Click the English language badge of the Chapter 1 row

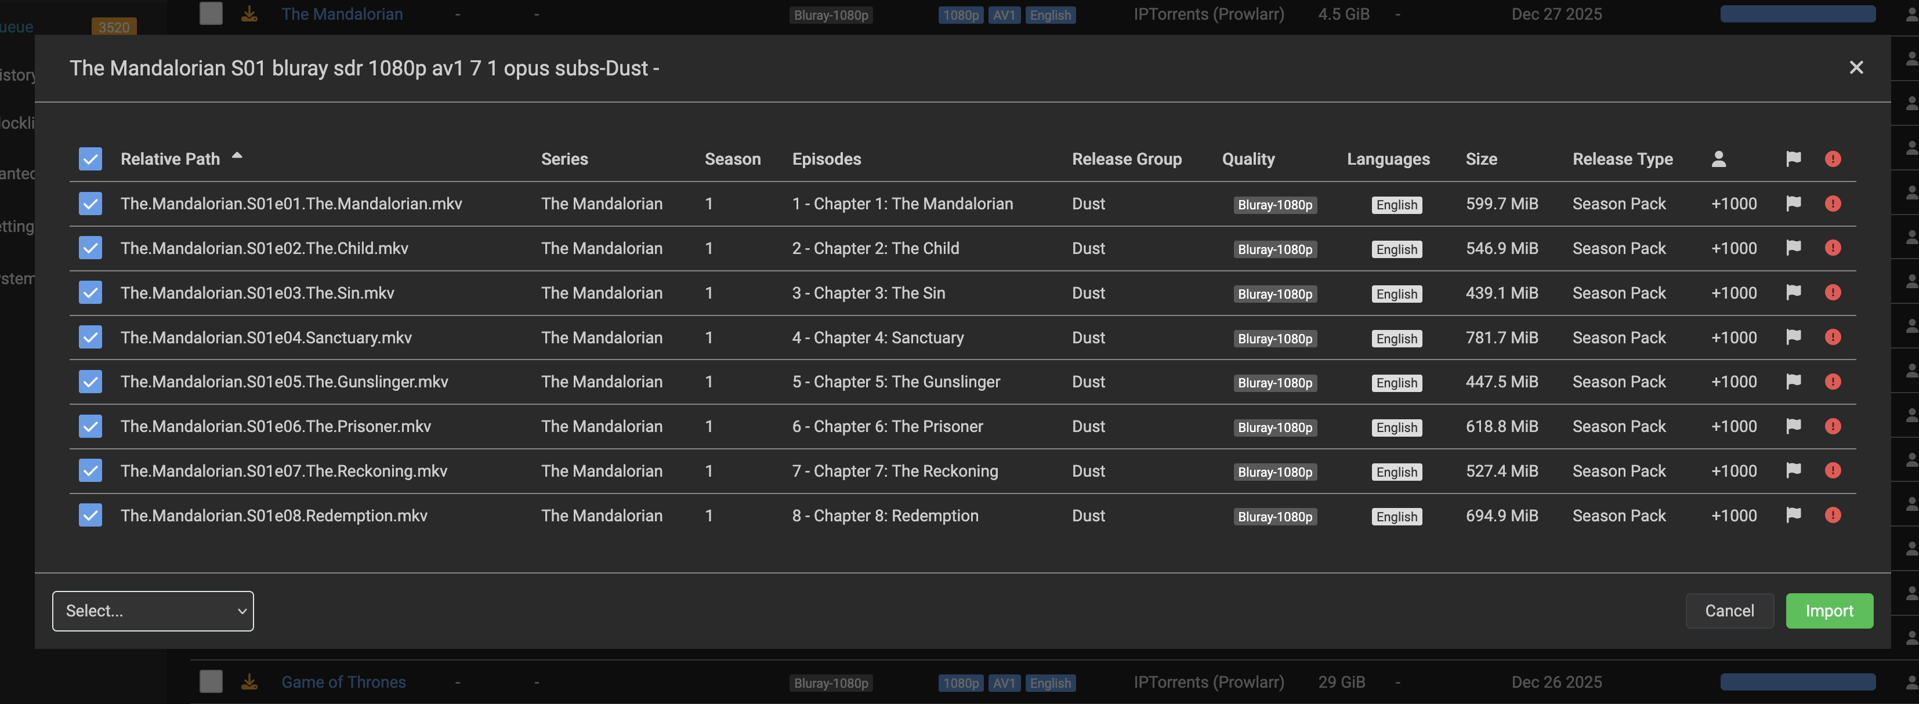click(x=1396, y=205)
